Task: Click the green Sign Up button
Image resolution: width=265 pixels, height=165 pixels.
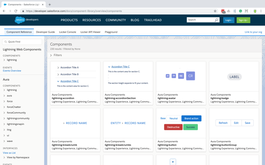Action: click(x=243, y=20)
